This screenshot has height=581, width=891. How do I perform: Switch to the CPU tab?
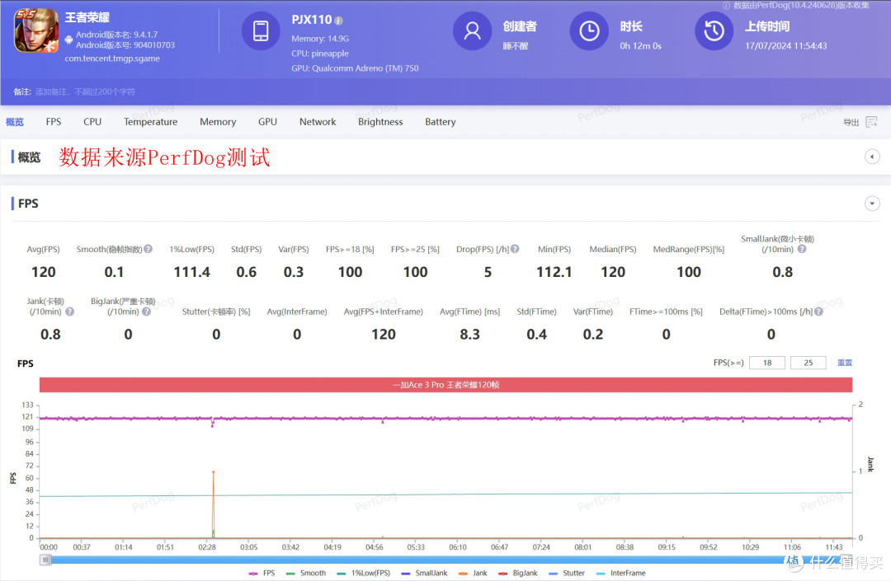pyautogui.click(x=92, y=122)
